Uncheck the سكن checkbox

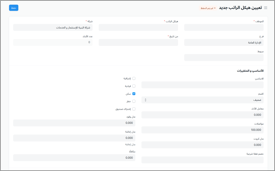click(x=134, y=94)
